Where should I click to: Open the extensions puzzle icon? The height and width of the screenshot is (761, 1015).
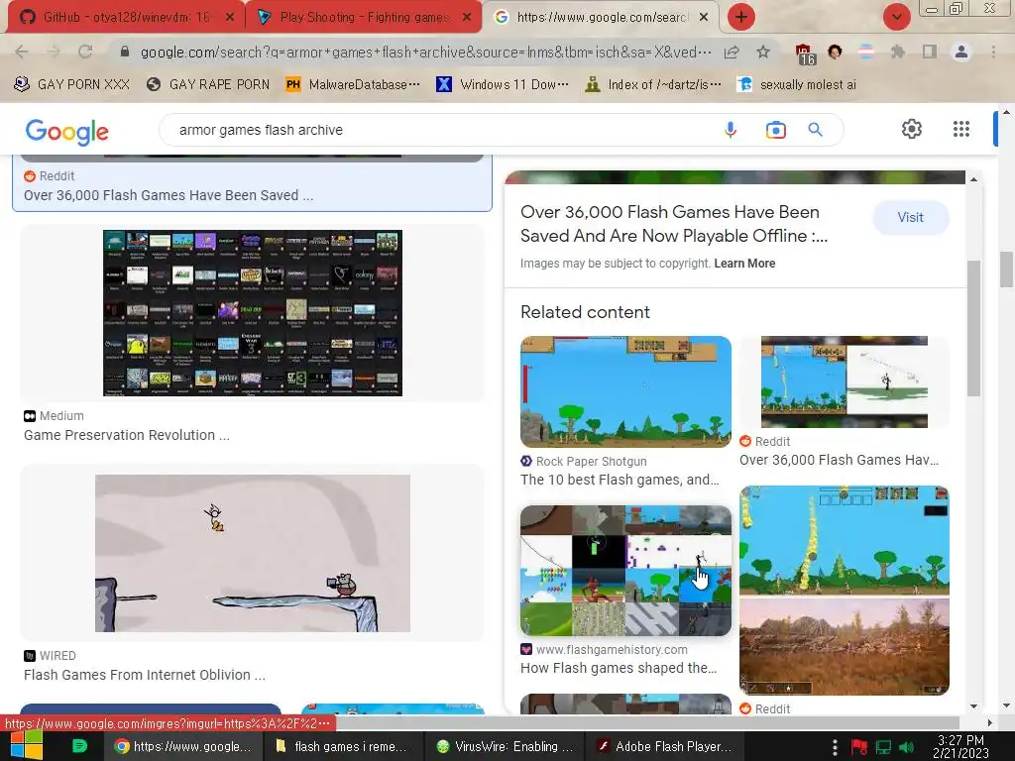pos(898,52)
